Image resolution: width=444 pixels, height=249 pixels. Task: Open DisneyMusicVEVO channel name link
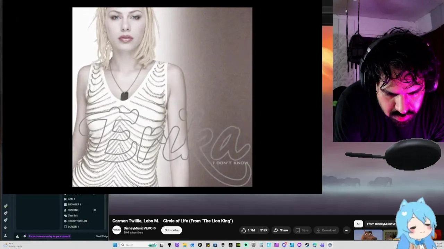coord(138,228)
